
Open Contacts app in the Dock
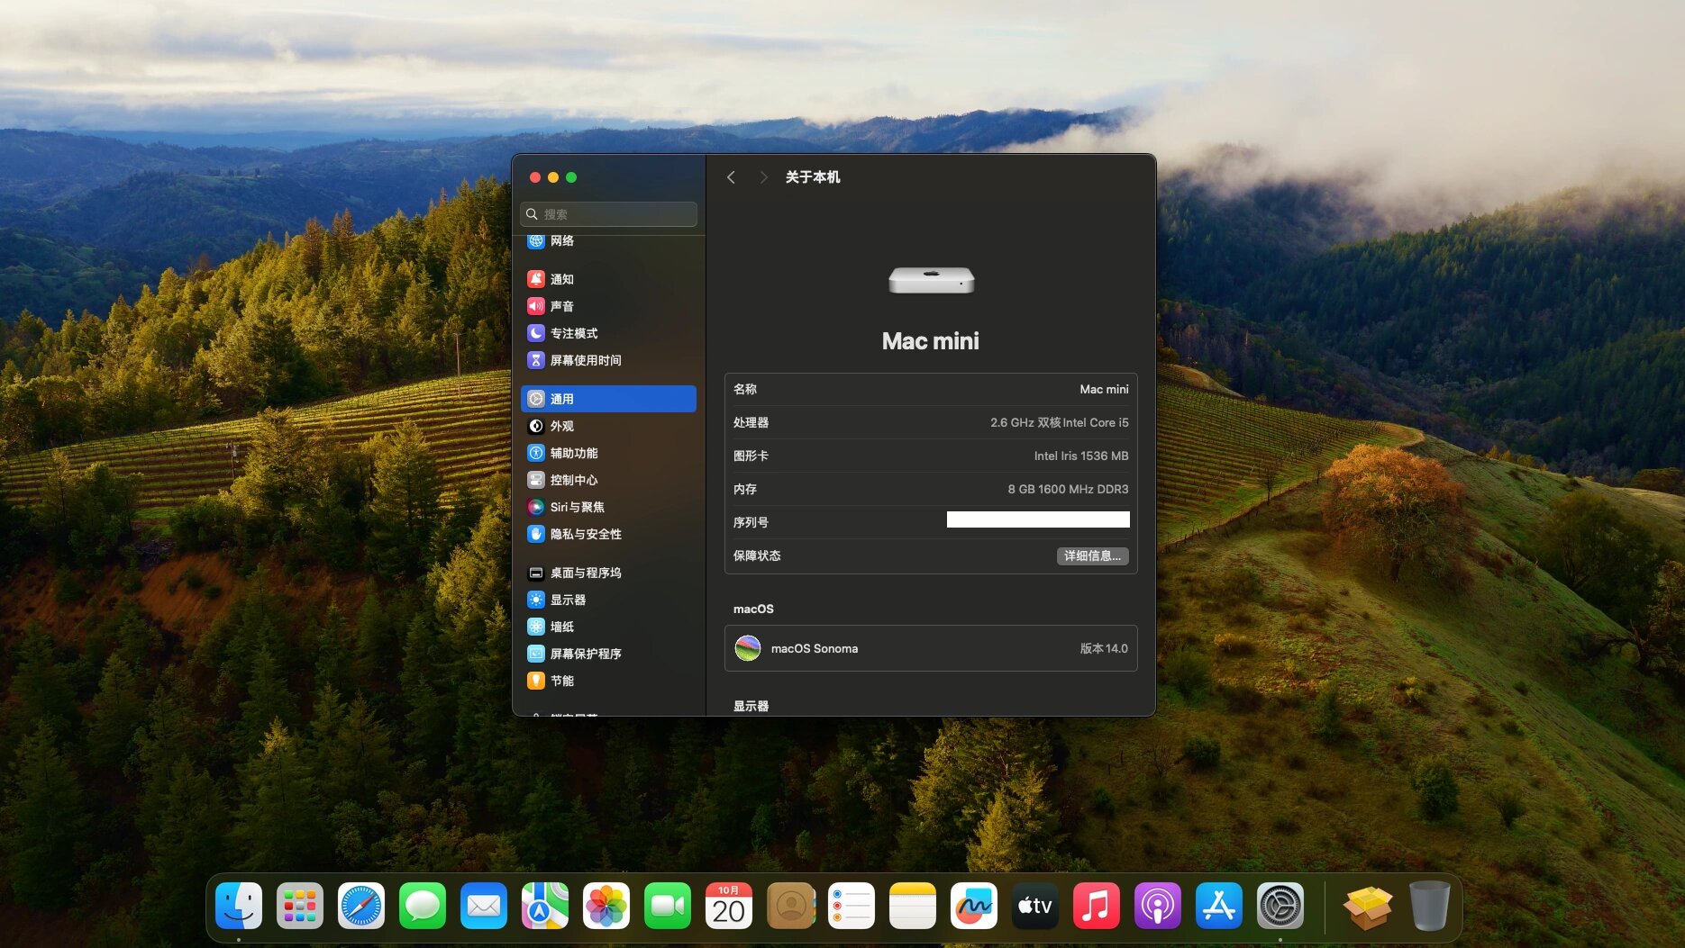tap(790, 906)
